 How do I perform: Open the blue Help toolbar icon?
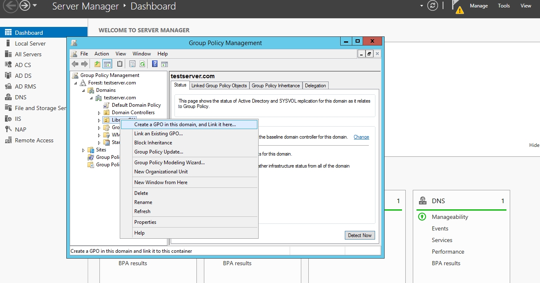155,64
